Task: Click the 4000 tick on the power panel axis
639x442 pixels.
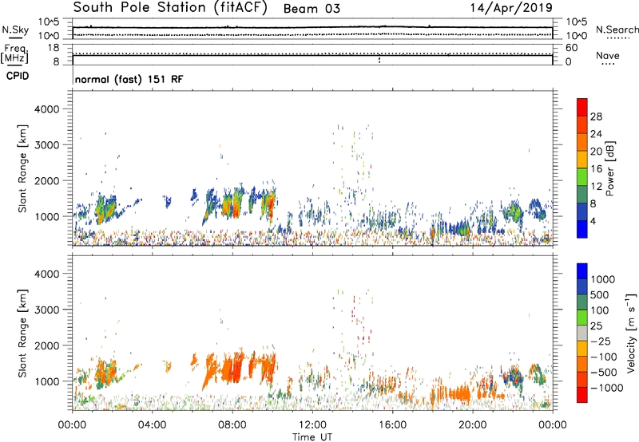Action: click(x=46, y=109)
